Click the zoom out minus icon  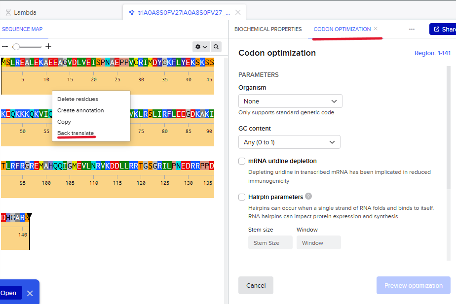point(5,46)
